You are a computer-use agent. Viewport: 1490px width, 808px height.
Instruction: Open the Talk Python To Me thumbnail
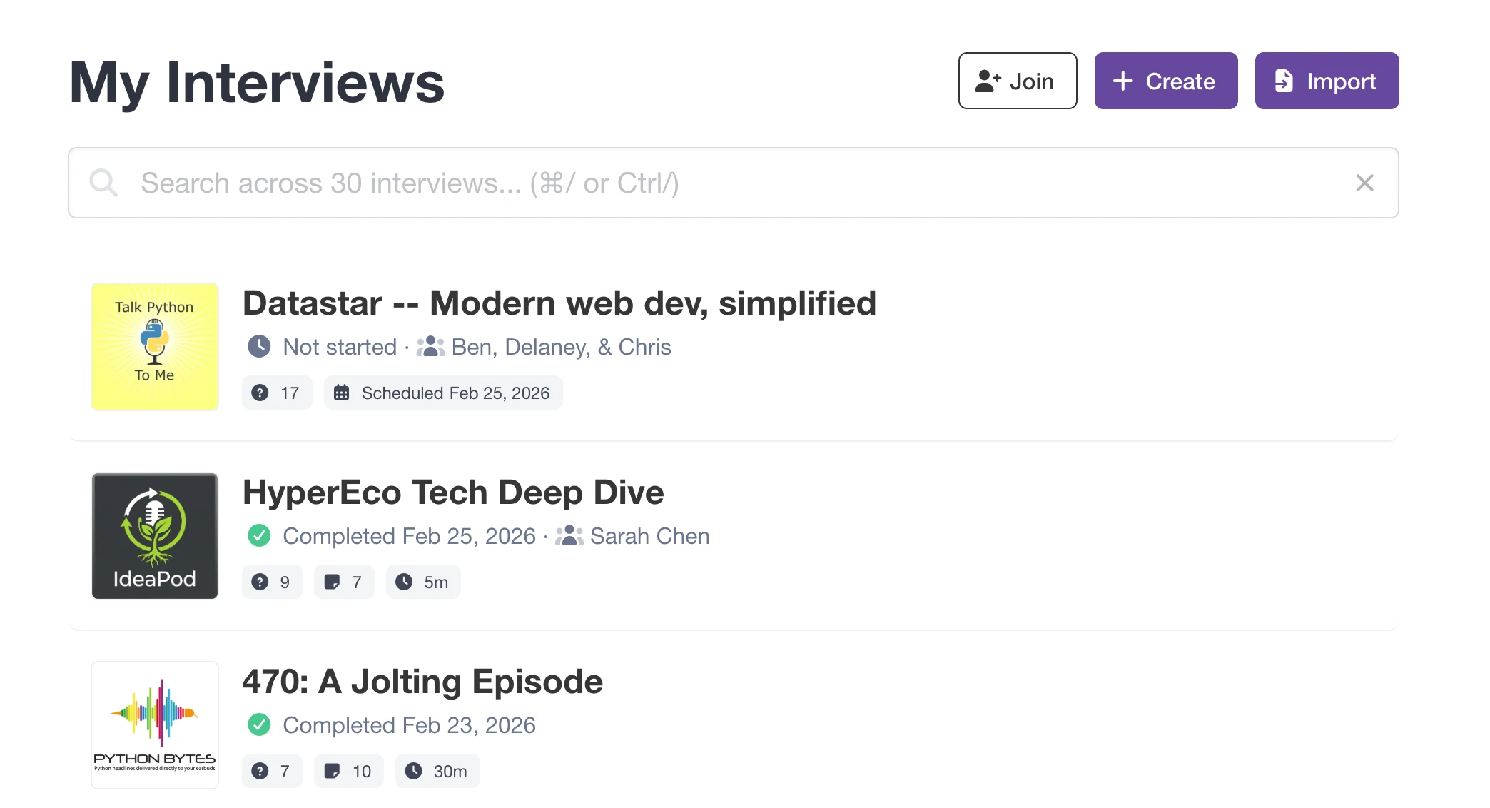pyautogui.click(x=155, y=346)
